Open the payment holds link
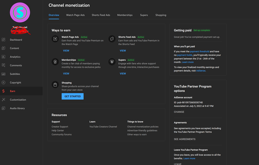The height and width of the screenshot is (165, 259). 185,55
